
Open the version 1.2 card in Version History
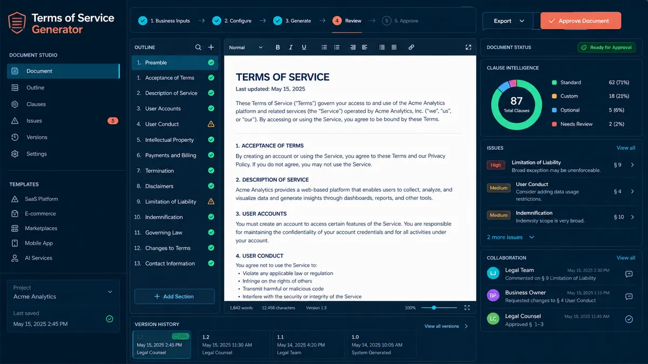233,345
